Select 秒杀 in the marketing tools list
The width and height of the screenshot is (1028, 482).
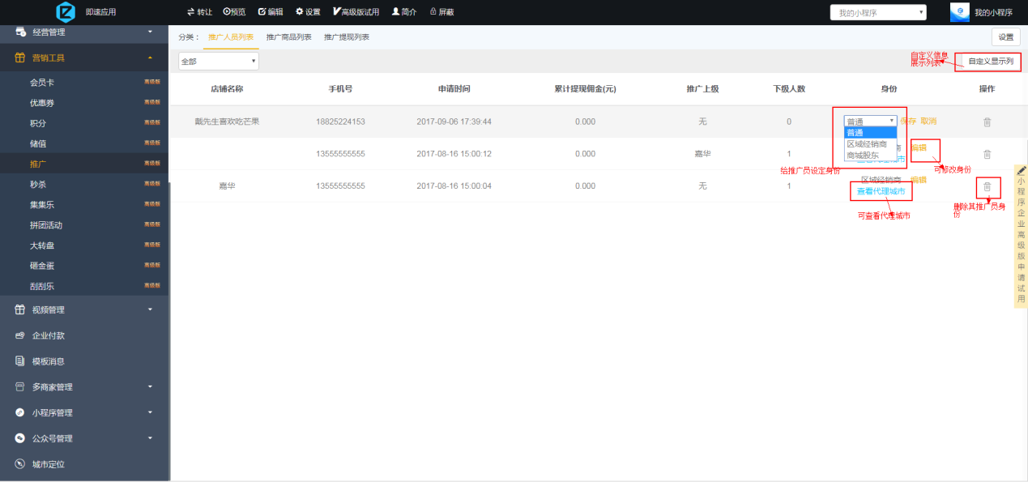pyautogui.click(x=38, y=184)
